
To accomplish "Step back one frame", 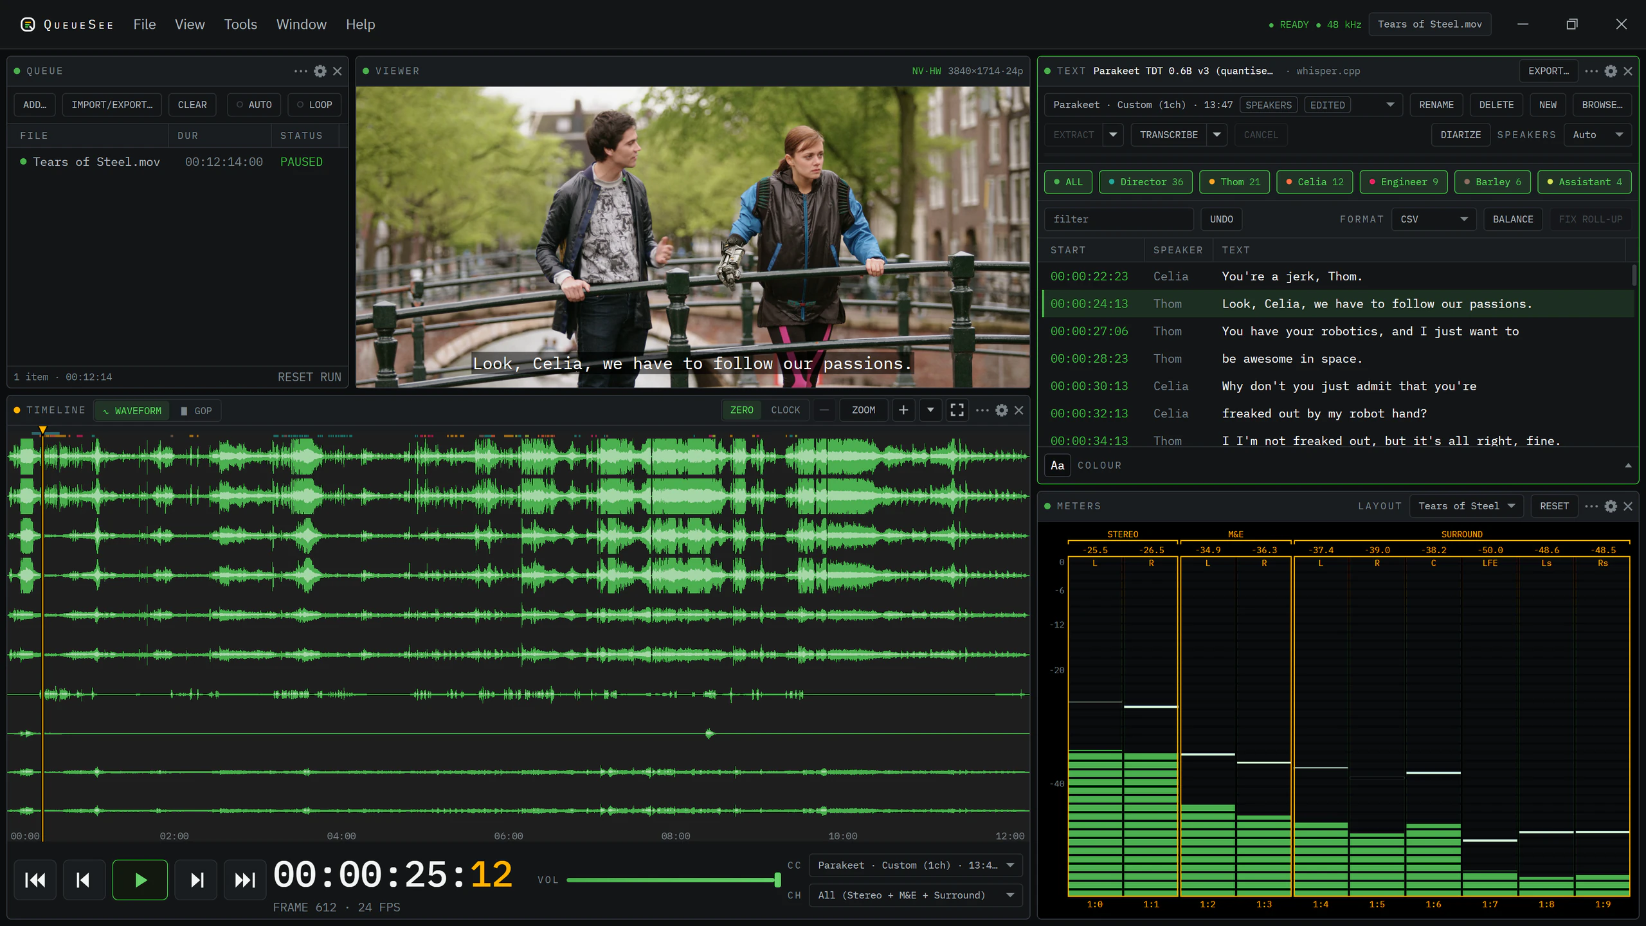I will pyautogui.click(x=84, y=880).
